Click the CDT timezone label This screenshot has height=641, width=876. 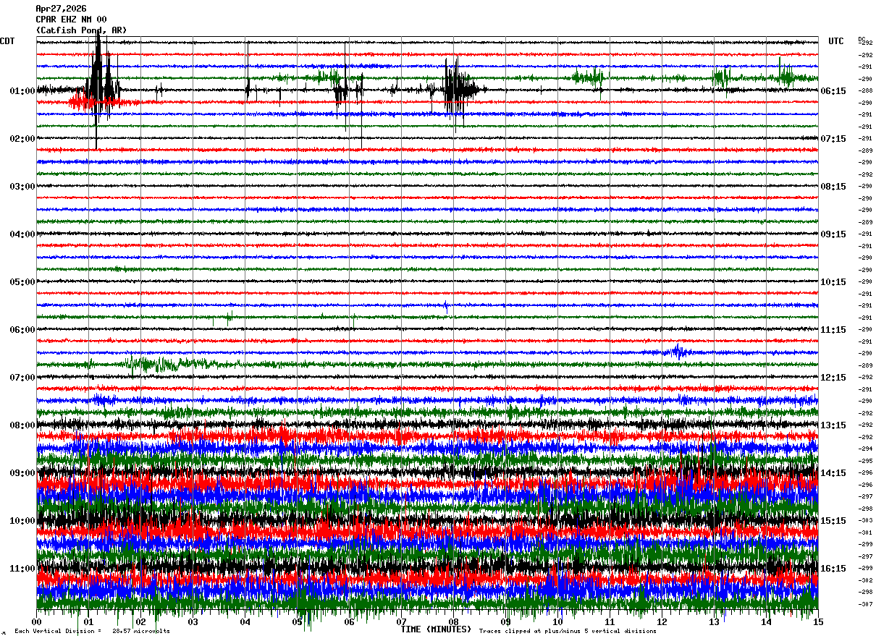click(7, 41)
